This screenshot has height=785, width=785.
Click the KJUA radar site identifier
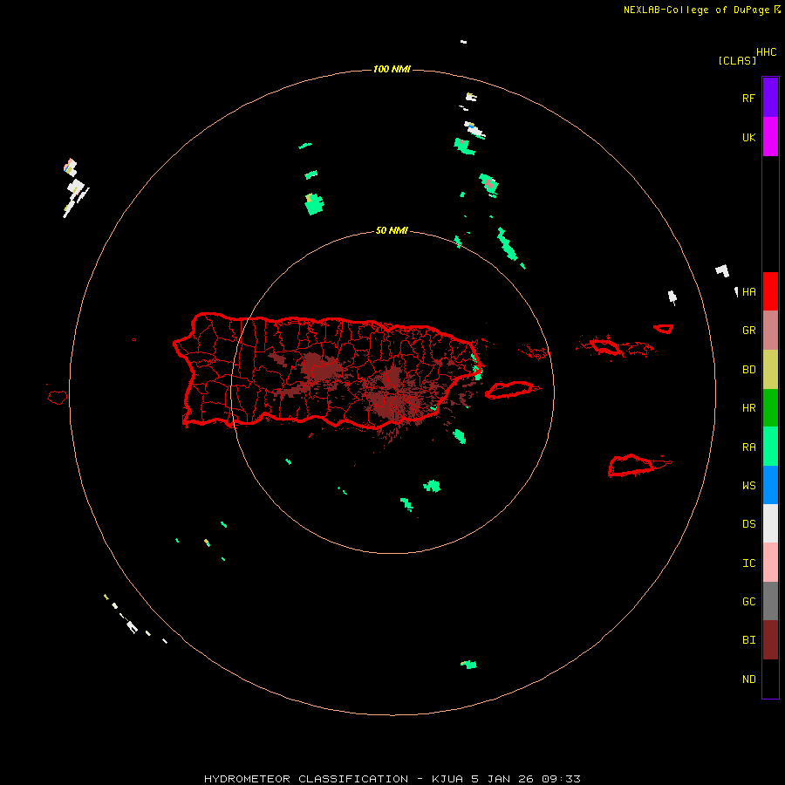447,779
